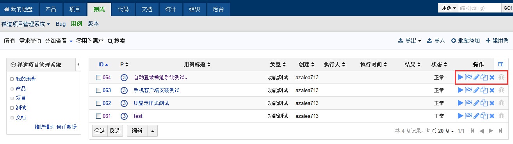513x144 pixels.
Task: Edit case 064 using the pencil icon
Action: [476, 77]
